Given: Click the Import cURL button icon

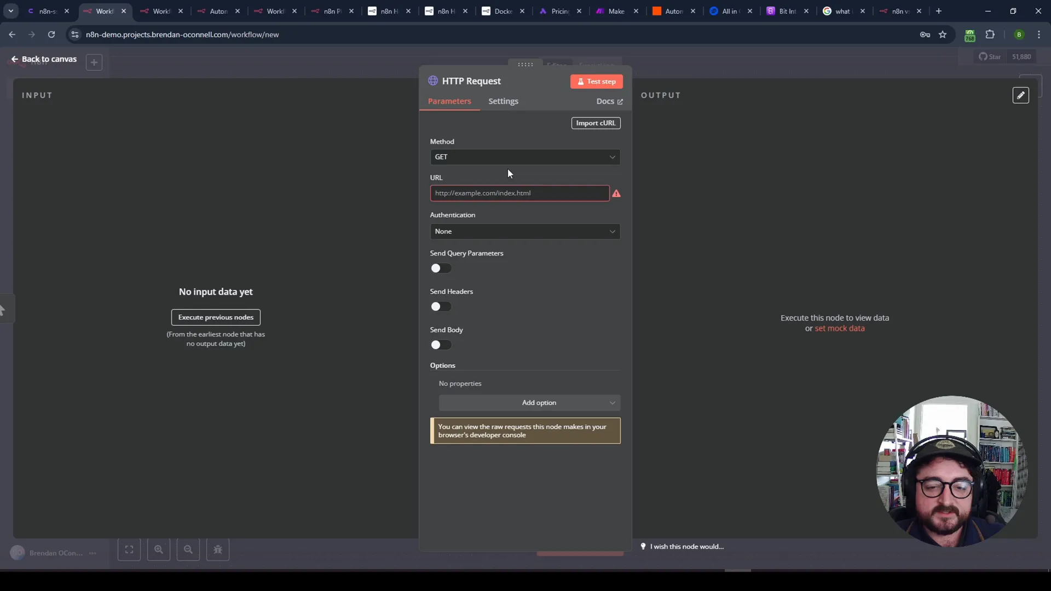Looking at the screenshot, I should [x=596, y=123].
